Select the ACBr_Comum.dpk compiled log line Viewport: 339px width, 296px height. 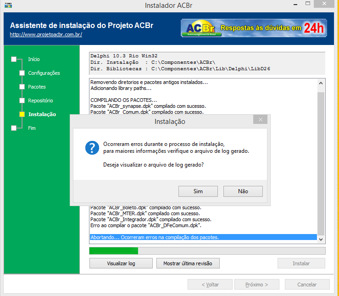[x=147, y=112]
